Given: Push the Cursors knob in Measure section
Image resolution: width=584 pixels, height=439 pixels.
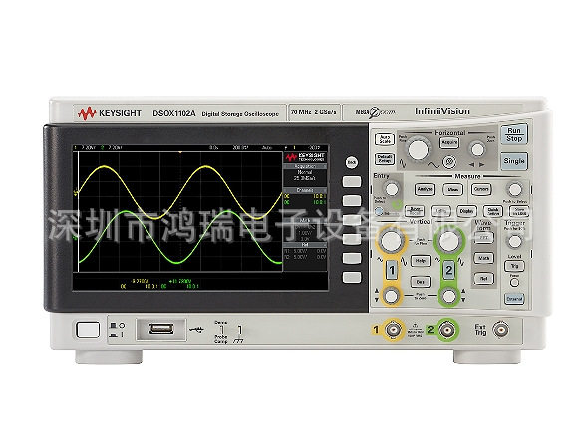Looking at the screenshot, I should point(515,189).
